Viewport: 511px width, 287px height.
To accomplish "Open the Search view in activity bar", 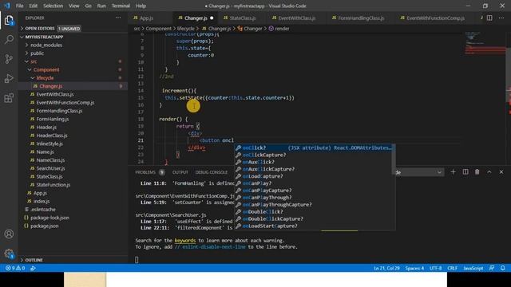I will [x=9, y=40].
